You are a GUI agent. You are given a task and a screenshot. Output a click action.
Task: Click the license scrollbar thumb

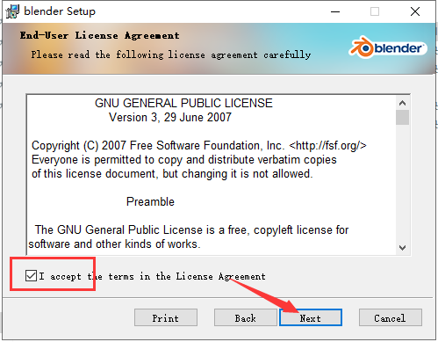point(402,118)
